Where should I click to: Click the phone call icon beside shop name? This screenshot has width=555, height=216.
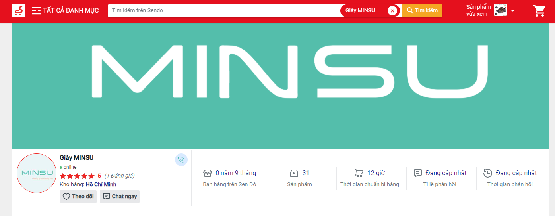181,160
